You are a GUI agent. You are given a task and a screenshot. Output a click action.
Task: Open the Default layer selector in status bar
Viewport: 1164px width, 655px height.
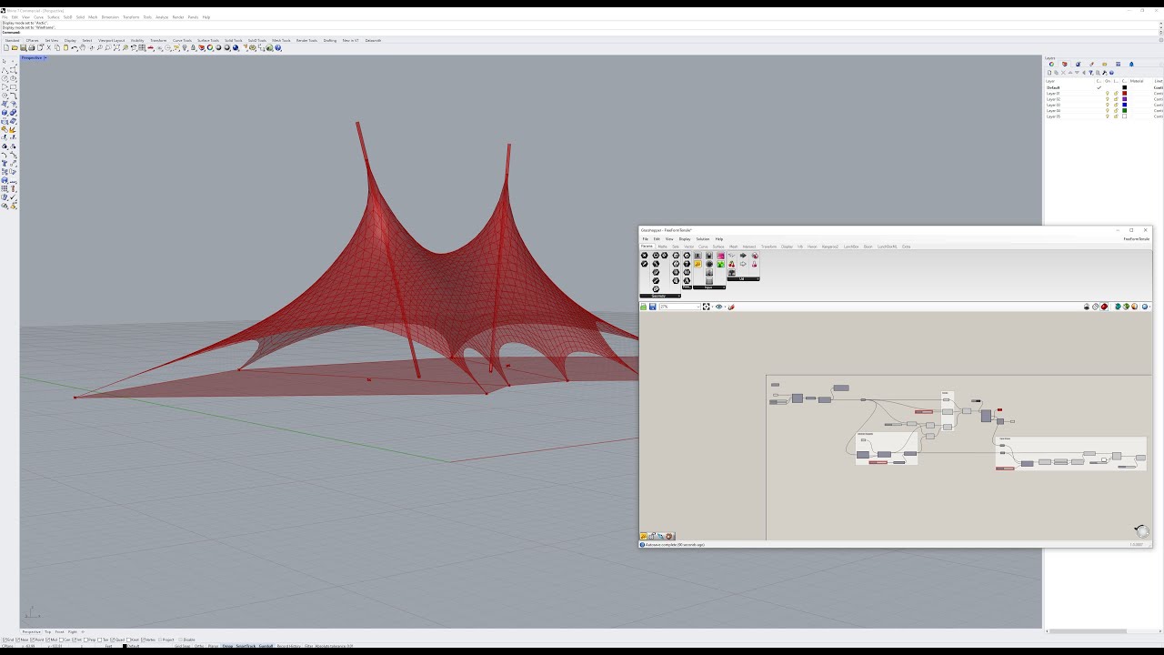tap(133, 646)
